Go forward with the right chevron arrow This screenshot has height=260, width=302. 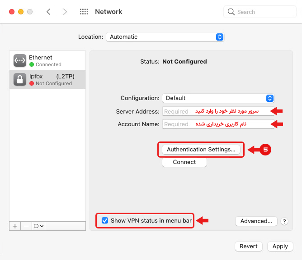click(65, 12)
